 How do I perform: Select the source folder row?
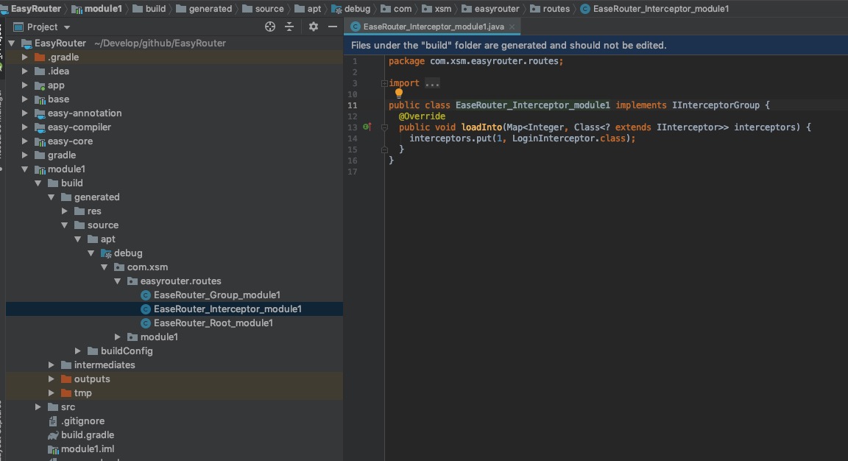tap(174, 225)
